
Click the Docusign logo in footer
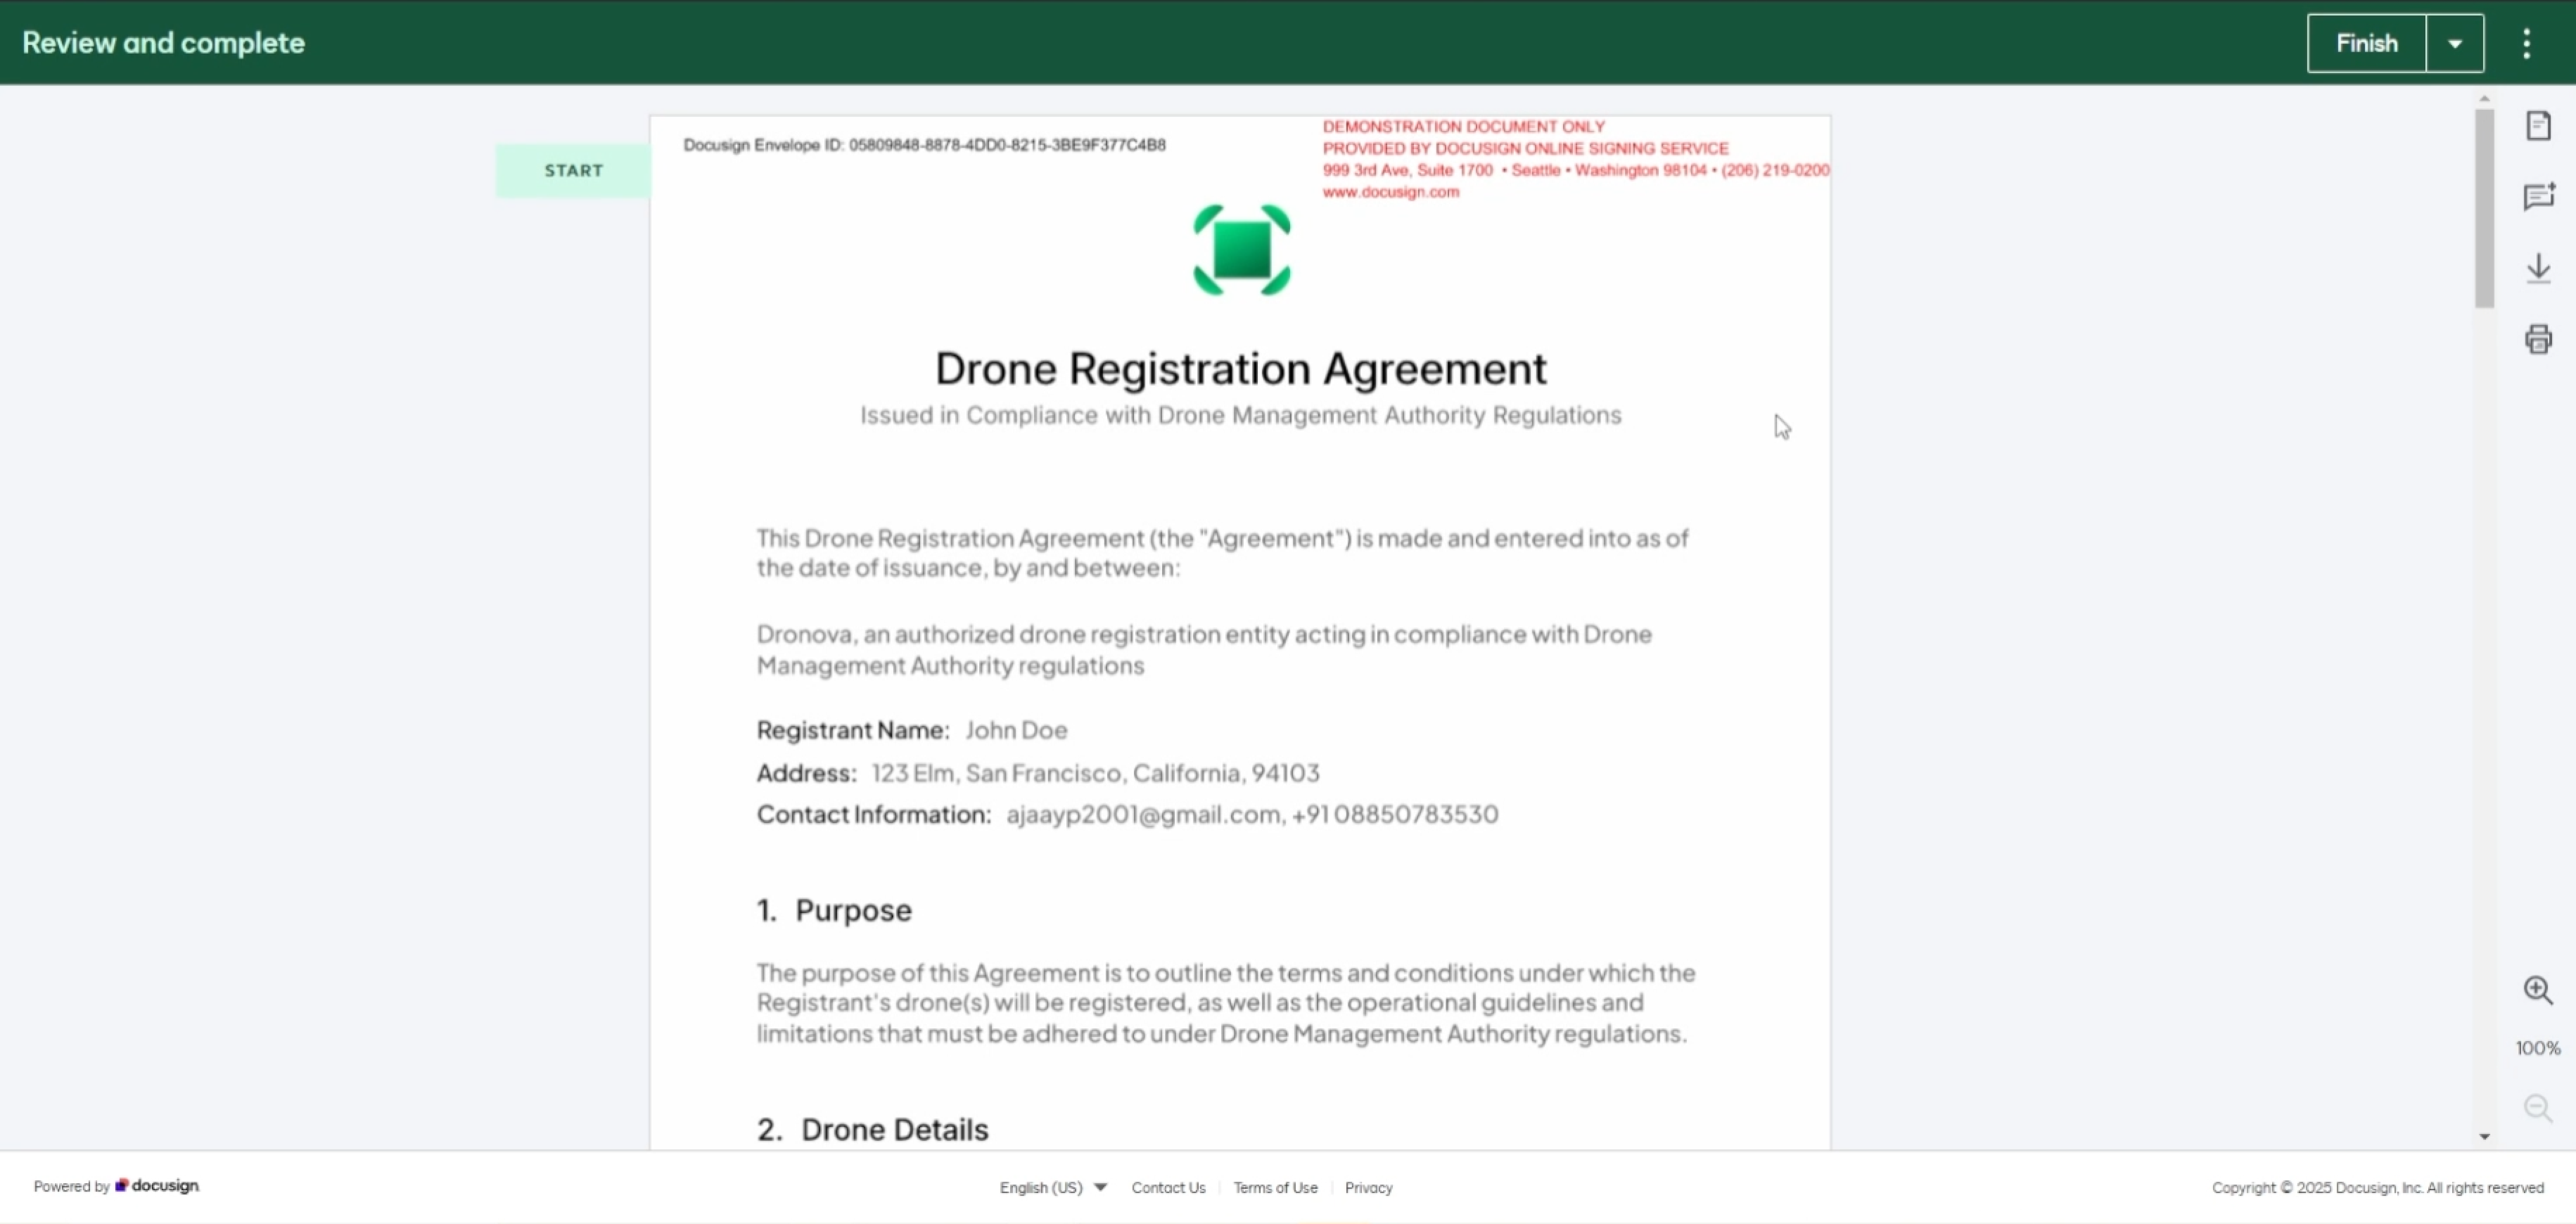pos(158,1186)
